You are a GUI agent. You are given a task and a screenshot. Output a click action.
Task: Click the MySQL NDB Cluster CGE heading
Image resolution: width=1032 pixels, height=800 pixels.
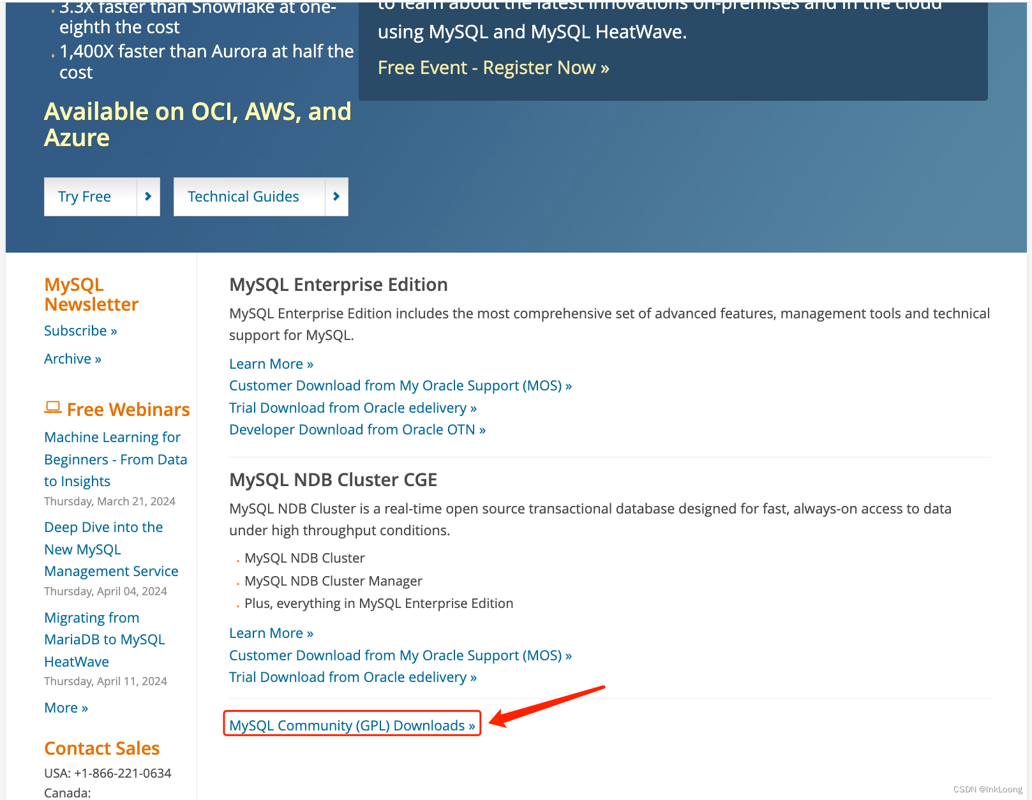pyautogui.click(x=333, y=480)
